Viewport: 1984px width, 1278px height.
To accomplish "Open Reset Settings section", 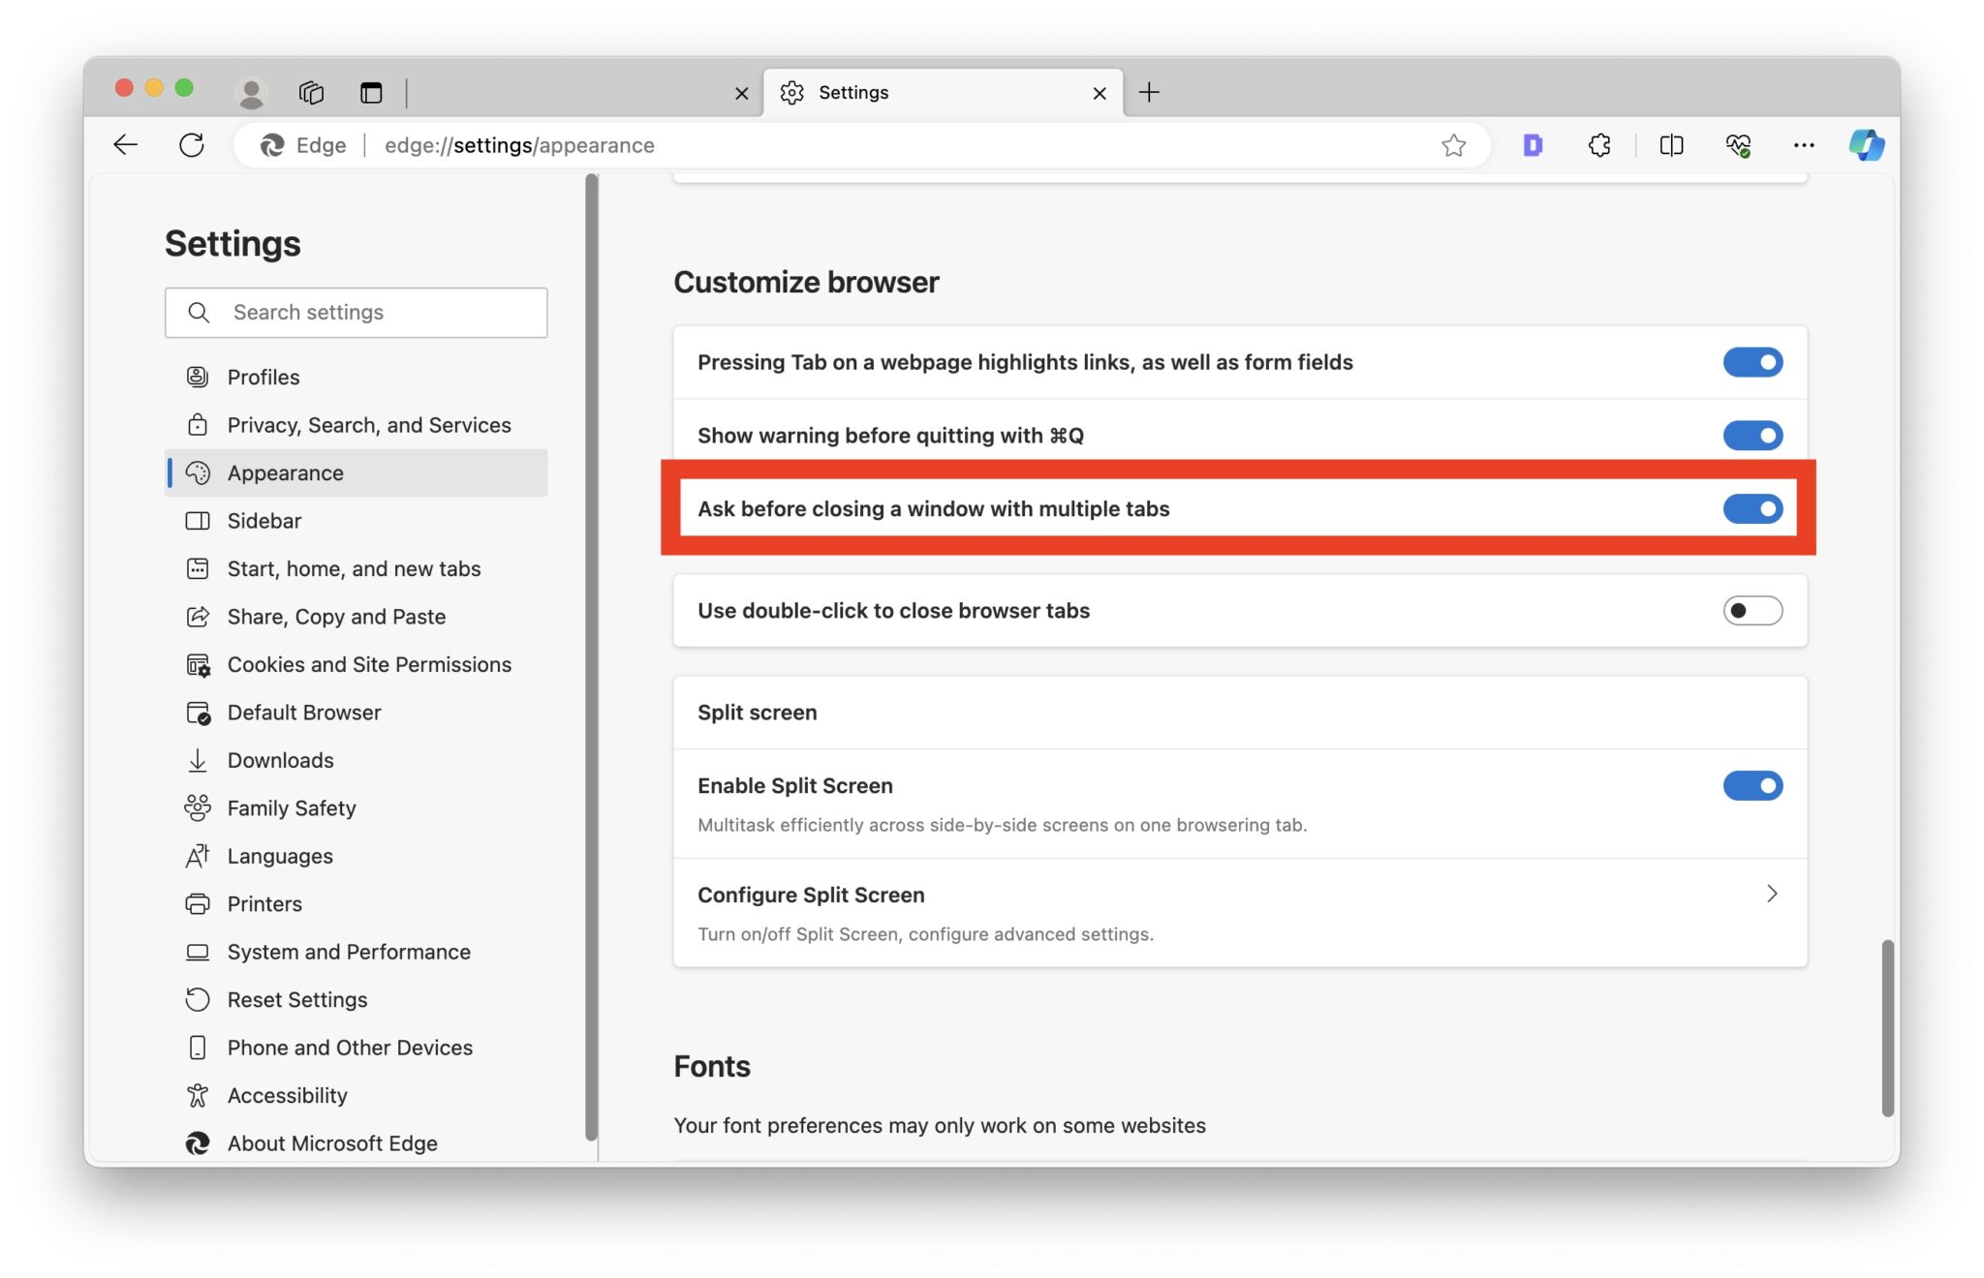I will coord(296,999).
